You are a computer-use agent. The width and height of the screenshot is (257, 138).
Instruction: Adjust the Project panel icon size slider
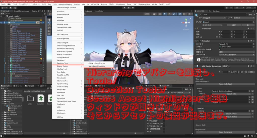pos(64,133)
